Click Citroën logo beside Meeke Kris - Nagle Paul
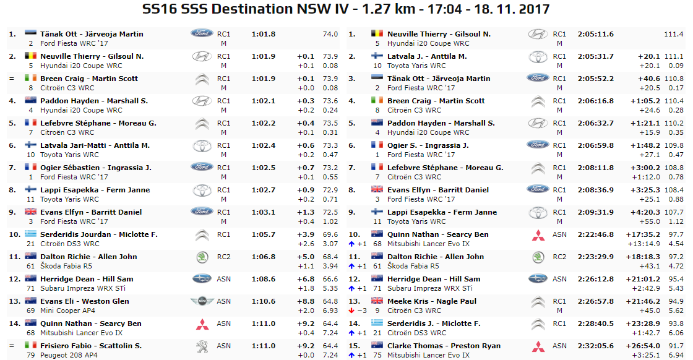693x360 pixels. [538, 302]
